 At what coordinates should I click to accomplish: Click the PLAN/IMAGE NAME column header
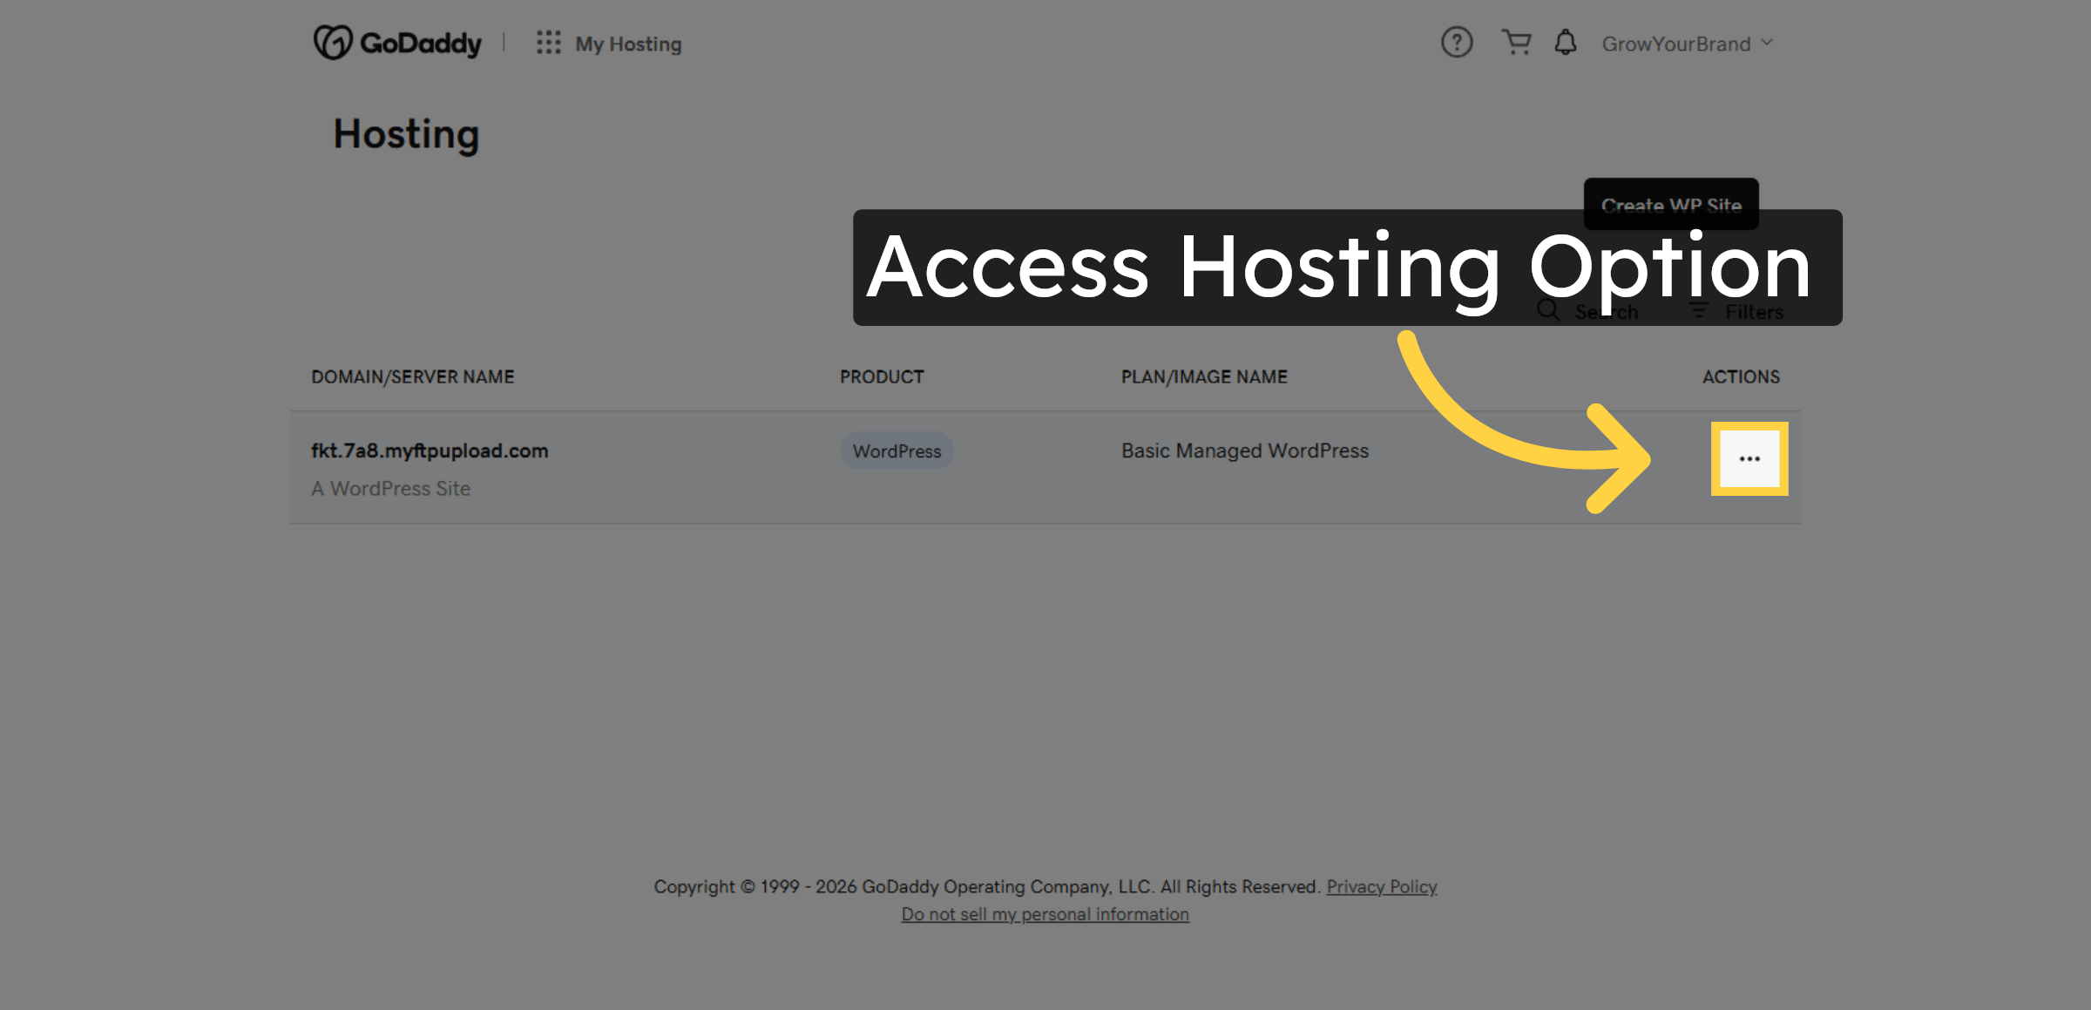tap(1204, 376)
